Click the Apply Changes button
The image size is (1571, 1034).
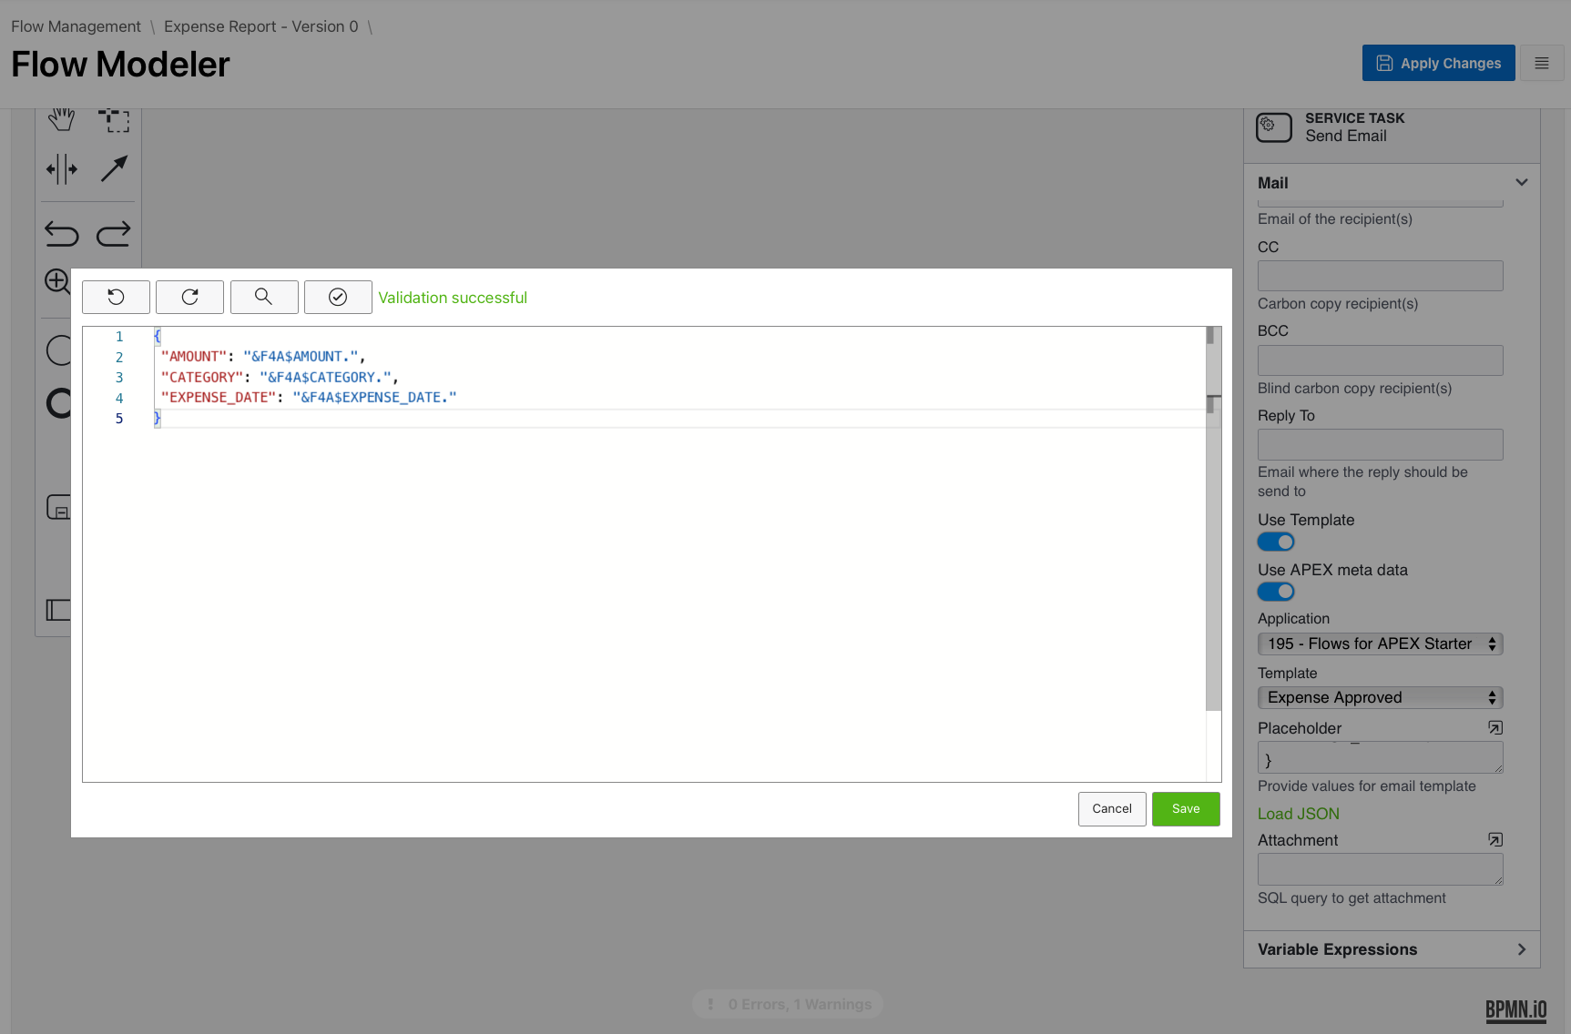1438,63
